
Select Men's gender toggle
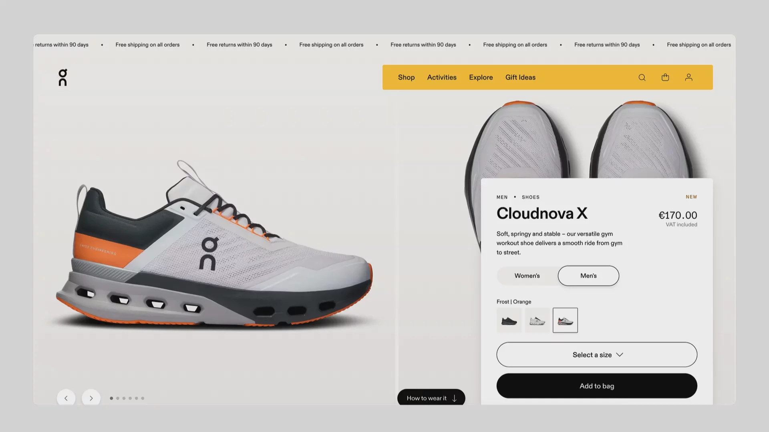point(588,275)
